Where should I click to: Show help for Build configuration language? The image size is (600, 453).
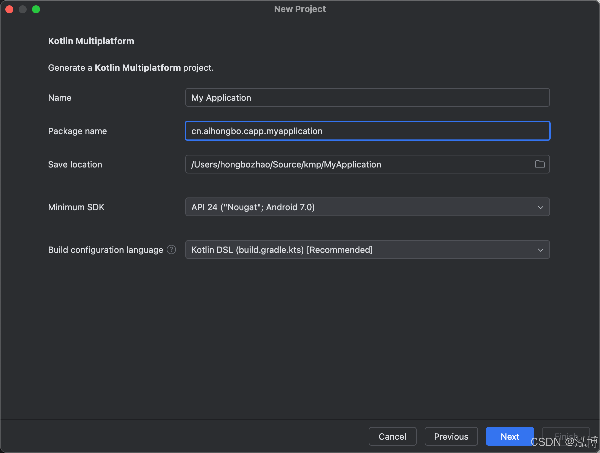pos(171,250)
